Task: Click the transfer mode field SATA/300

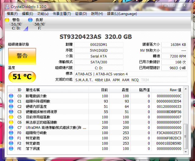Action: point(99,62)
